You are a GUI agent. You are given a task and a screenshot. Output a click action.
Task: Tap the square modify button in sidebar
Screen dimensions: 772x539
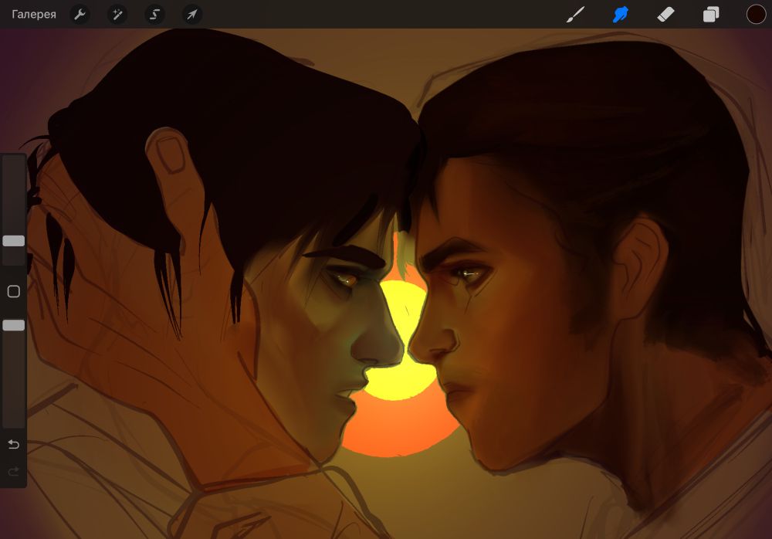coord(14,291)
